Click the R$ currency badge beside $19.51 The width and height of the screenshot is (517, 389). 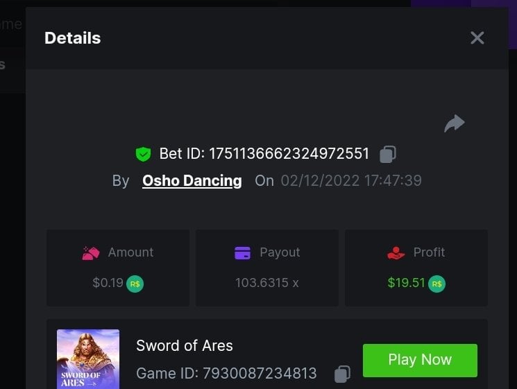437,284
